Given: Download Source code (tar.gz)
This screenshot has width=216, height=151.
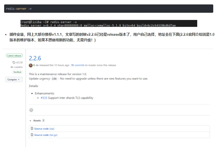Looking at the screenshot, I should 46,135.
